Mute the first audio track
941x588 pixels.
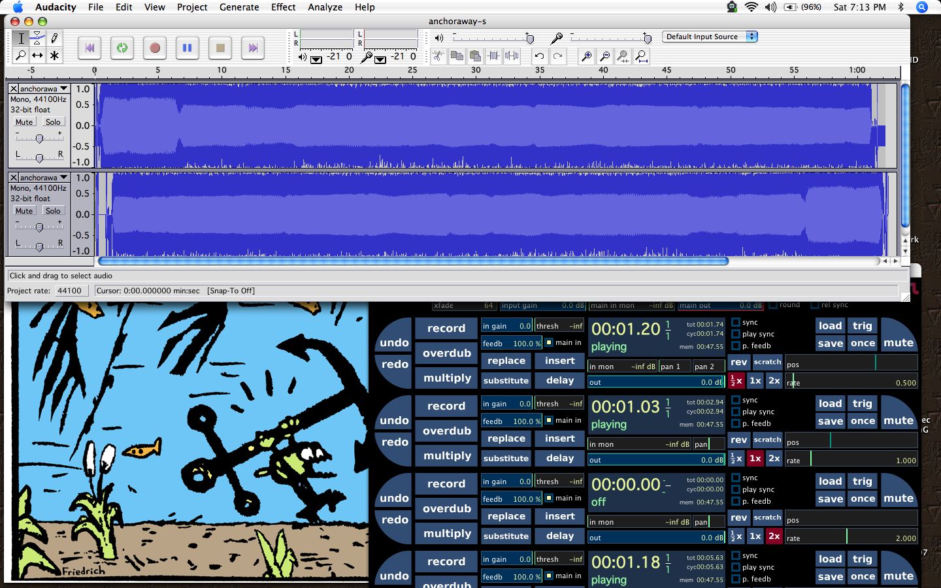(x=24, y=122)
